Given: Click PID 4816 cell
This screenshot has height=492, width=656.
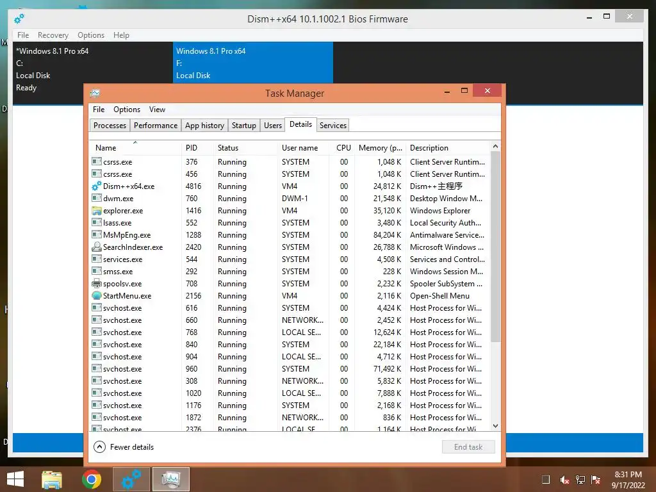Looking at the screenshot, I should 193,186.
